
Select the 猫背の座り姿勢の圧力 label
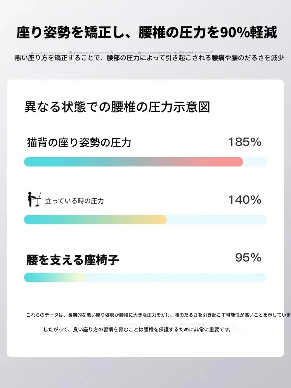(x=79, y=142)
